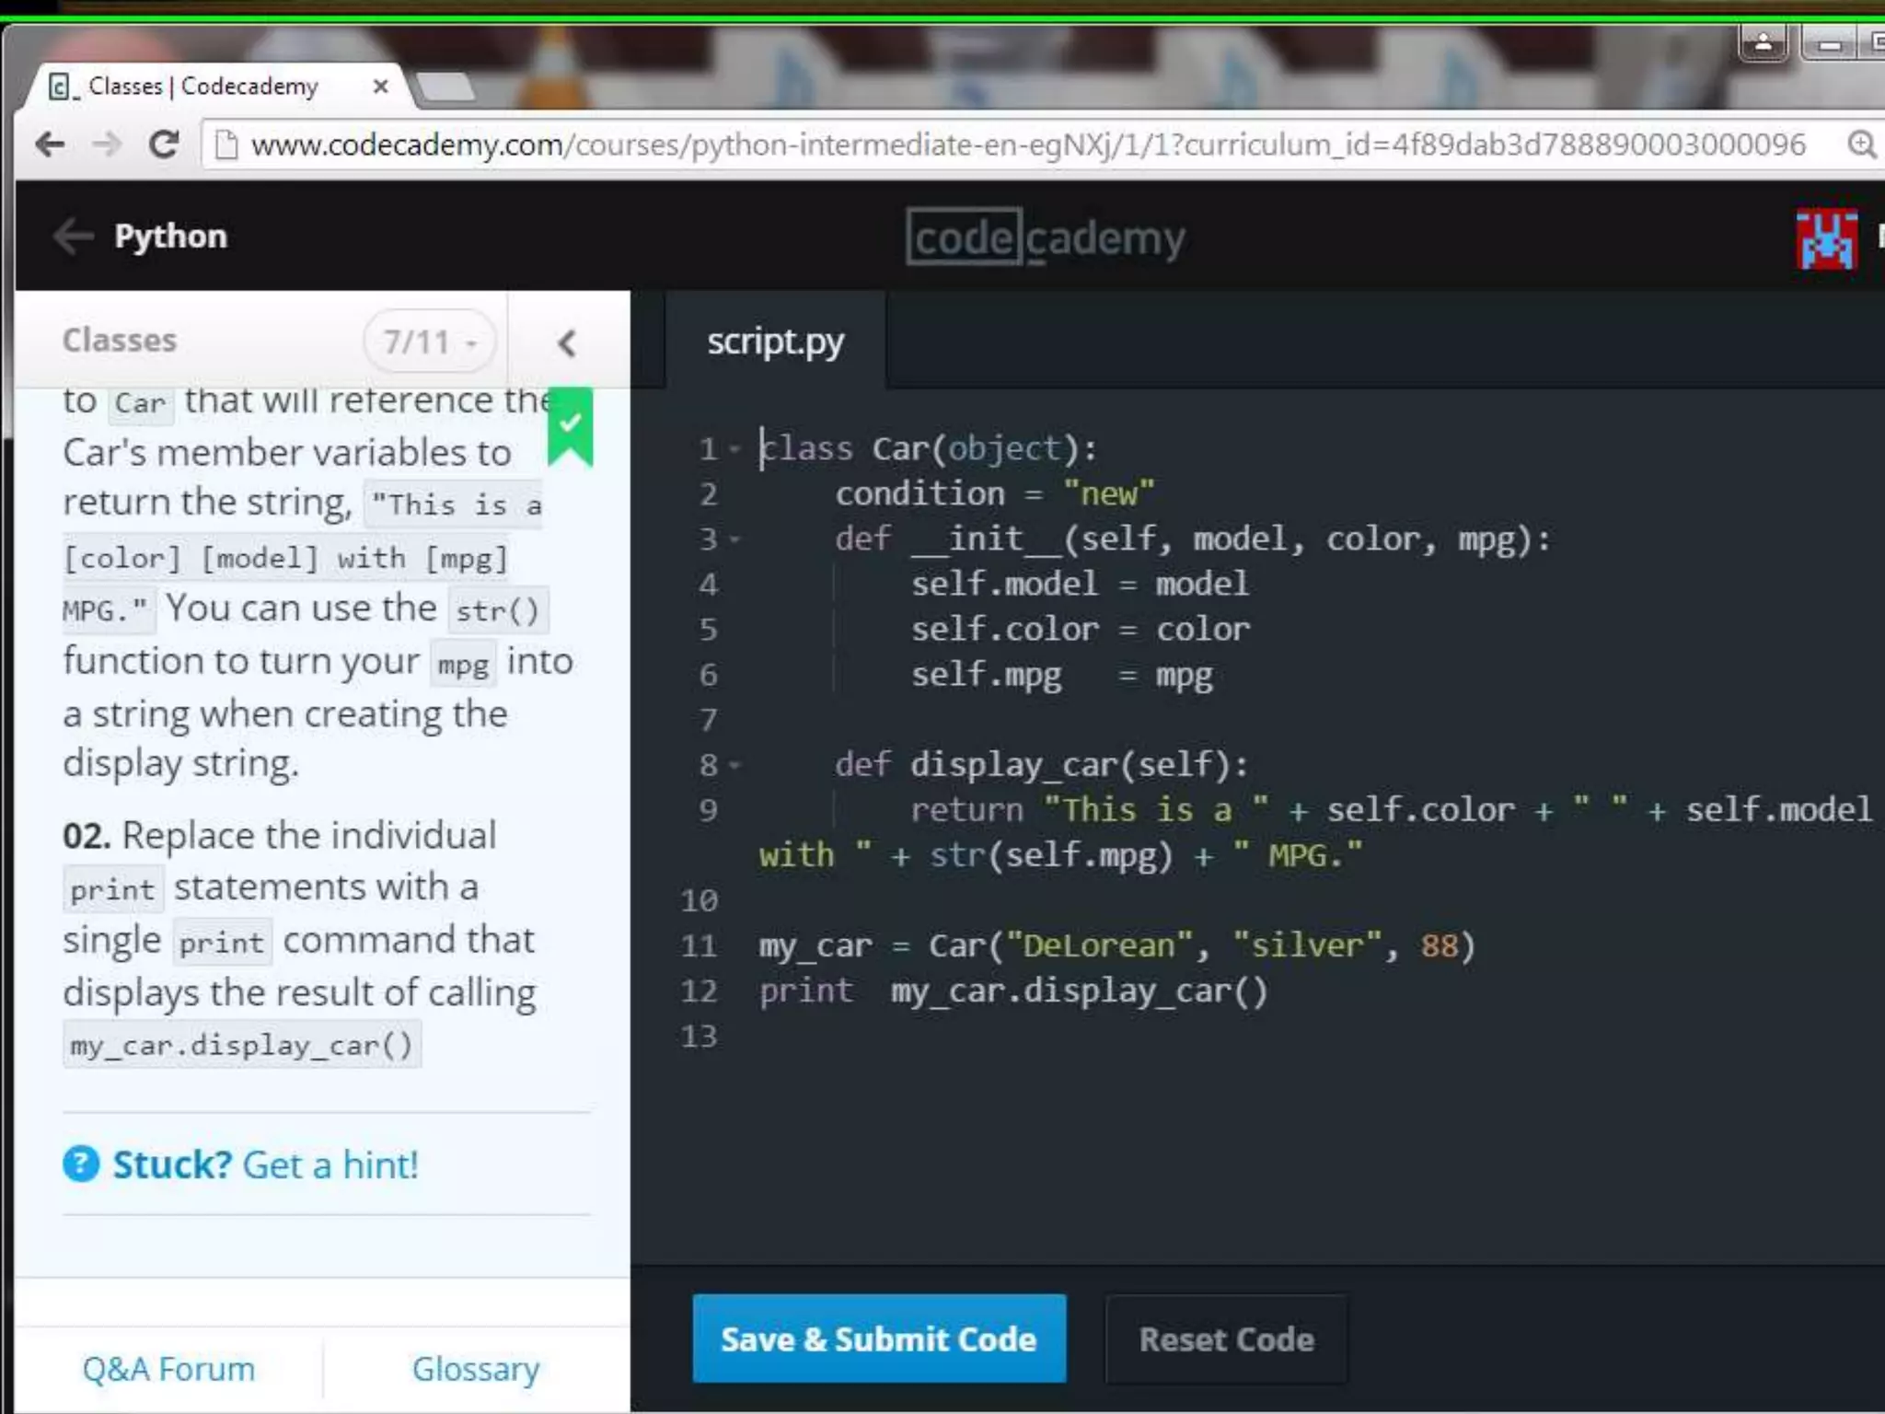Collapse the instructions panel with chevron
1885x1414 pixels.
pyautogui.click(x=567, y=343)
